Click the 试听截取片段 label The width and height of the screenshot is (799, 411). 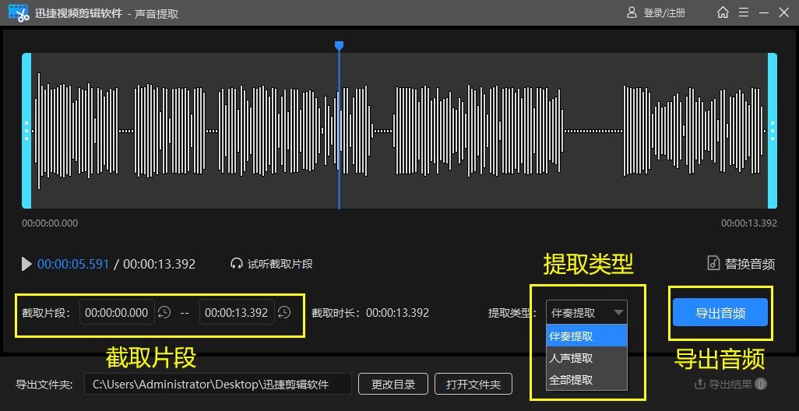280,265
